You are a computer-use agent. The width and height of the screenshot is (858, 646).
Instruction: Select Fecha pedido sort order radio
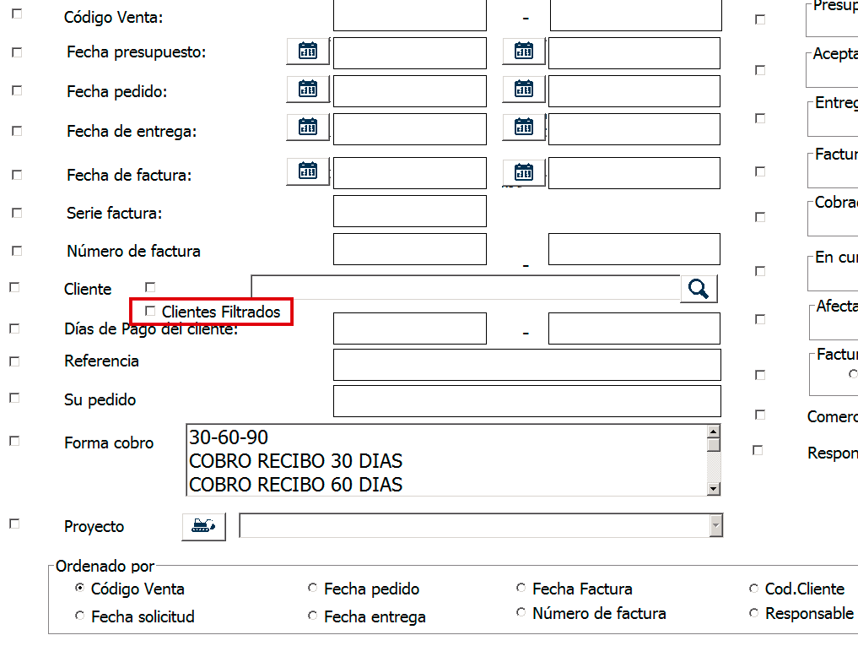coord(313,589)
